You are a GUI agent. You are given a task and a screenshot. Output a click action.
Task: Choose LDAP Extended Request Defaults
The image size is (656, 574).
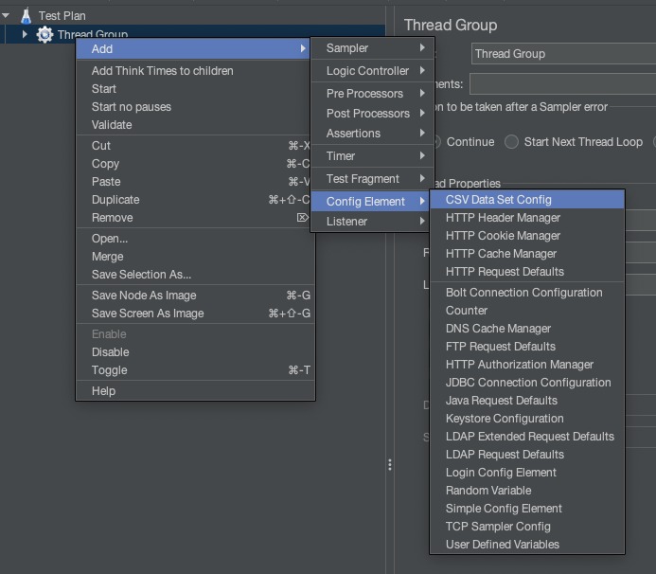click(x=527, y=437)
